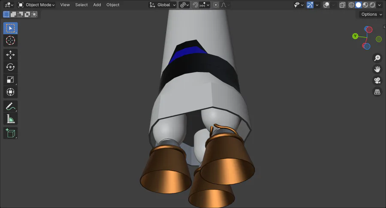Select the Transform tool

click(10, 92)
